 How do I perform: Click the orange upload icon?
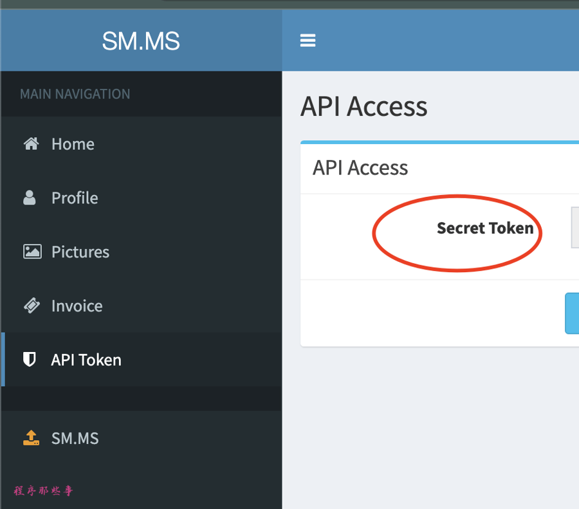(31, 438)
